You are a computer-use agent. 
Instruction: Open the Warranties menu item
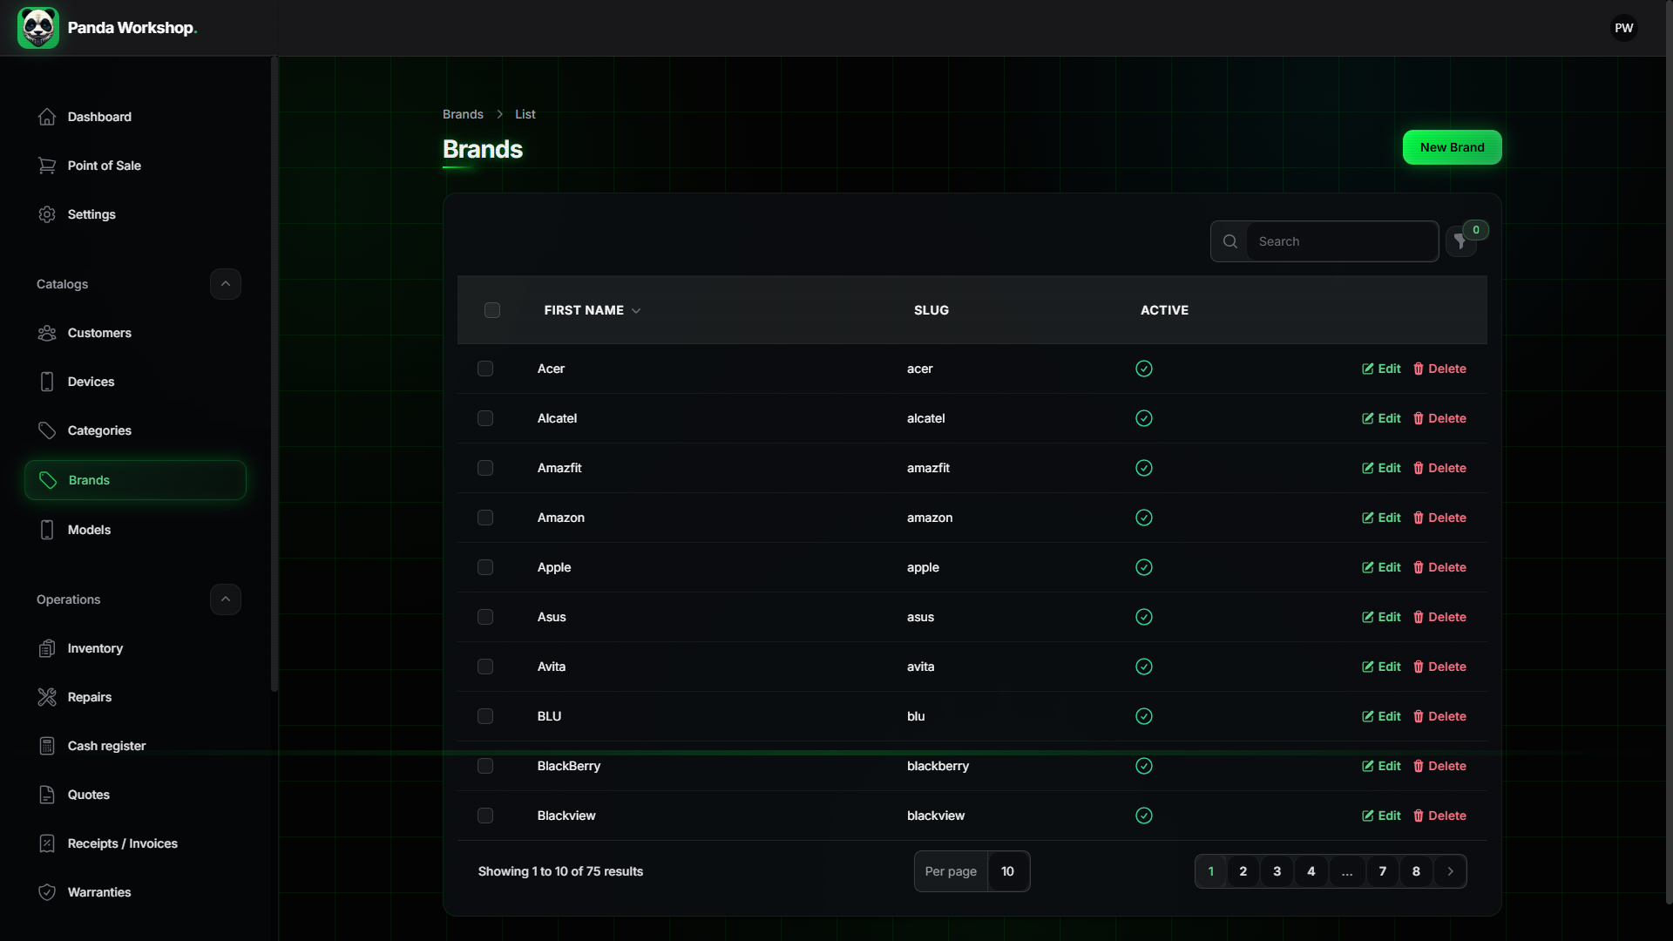pyautogui.click(x=135, y=892)
